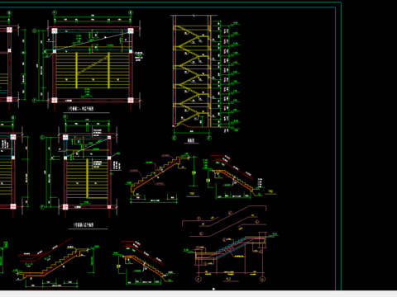Click the title under lower stair plan
The height and width of the screenshot is (297, 397).
click(84, 225)
